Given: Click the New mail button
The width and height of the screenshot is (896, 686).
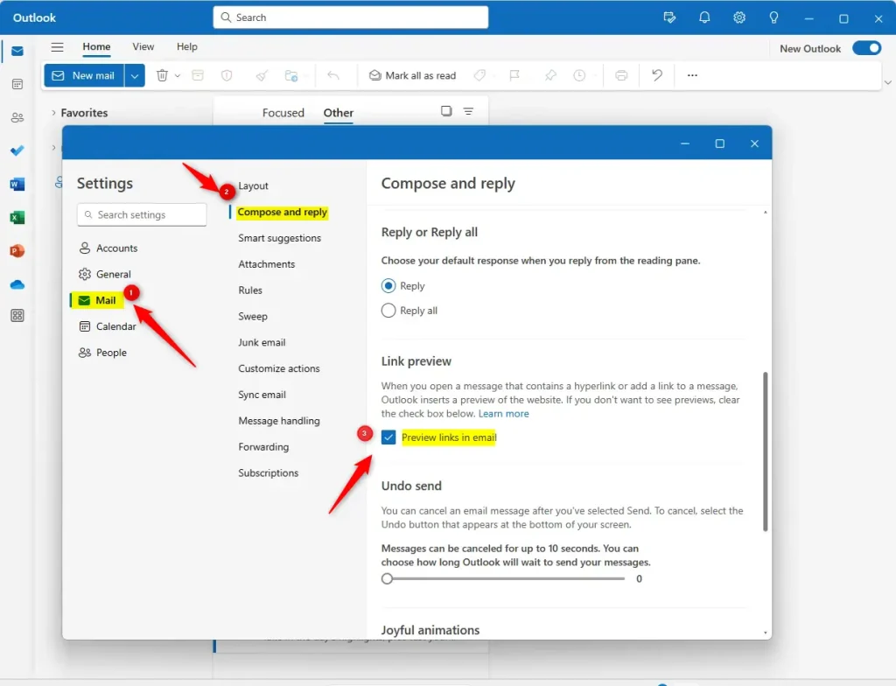Looking at the screenshot, I should click(84, 75).
